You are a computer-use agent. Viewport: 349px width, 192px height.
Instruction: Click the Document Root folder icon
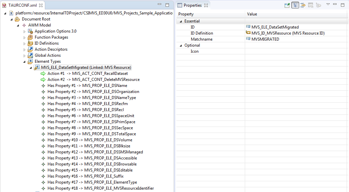pos(18,19)
